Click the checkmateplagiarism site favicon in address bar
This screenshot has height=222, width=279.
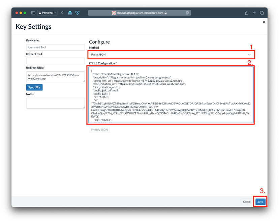pyautogui.click(x=114, y=12)
